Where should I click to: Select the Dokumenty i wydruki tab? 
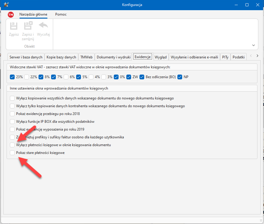coord(113,57)
